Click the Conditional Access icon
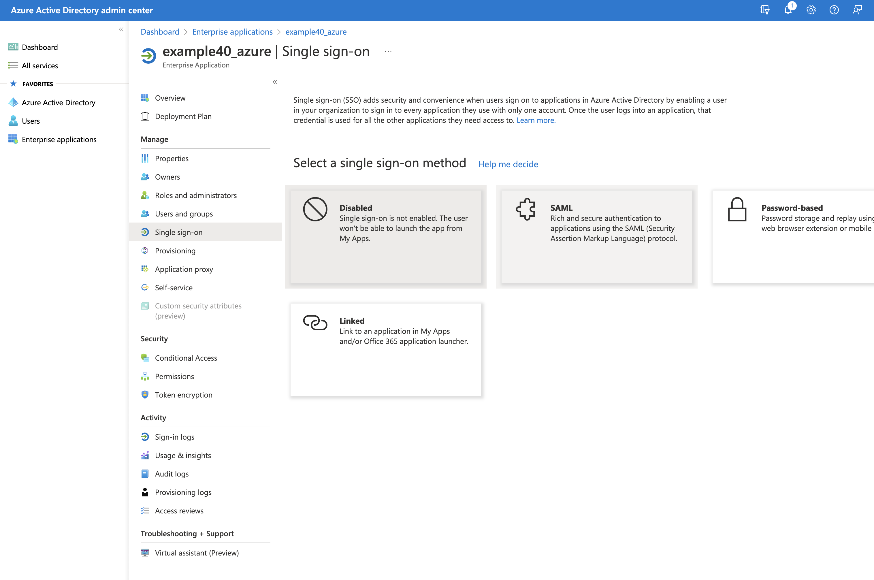874x580 pixels. tap(145, 358)
